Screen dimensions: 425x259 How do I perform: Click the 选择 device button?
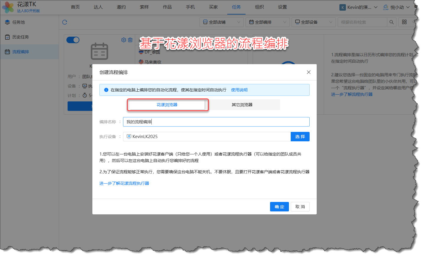point(300,137)
